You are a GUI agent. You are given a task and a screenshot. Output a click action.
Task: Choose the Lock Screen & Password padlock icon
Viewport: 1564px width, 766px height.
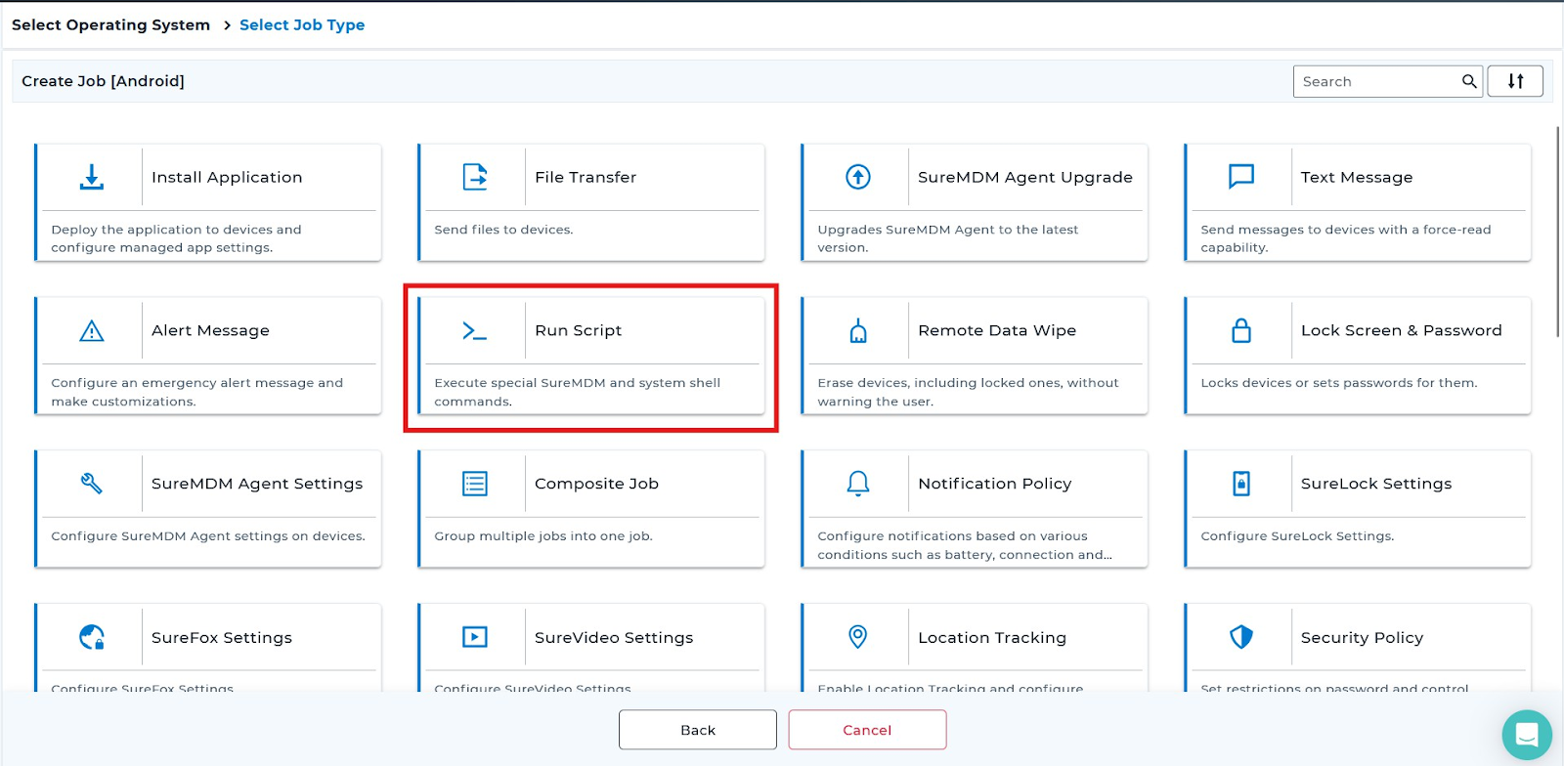click(x=1241, y=331)
